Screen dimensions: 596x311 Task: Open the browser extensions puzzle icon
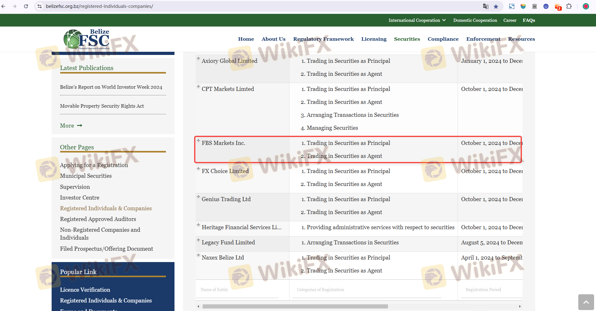569,6
